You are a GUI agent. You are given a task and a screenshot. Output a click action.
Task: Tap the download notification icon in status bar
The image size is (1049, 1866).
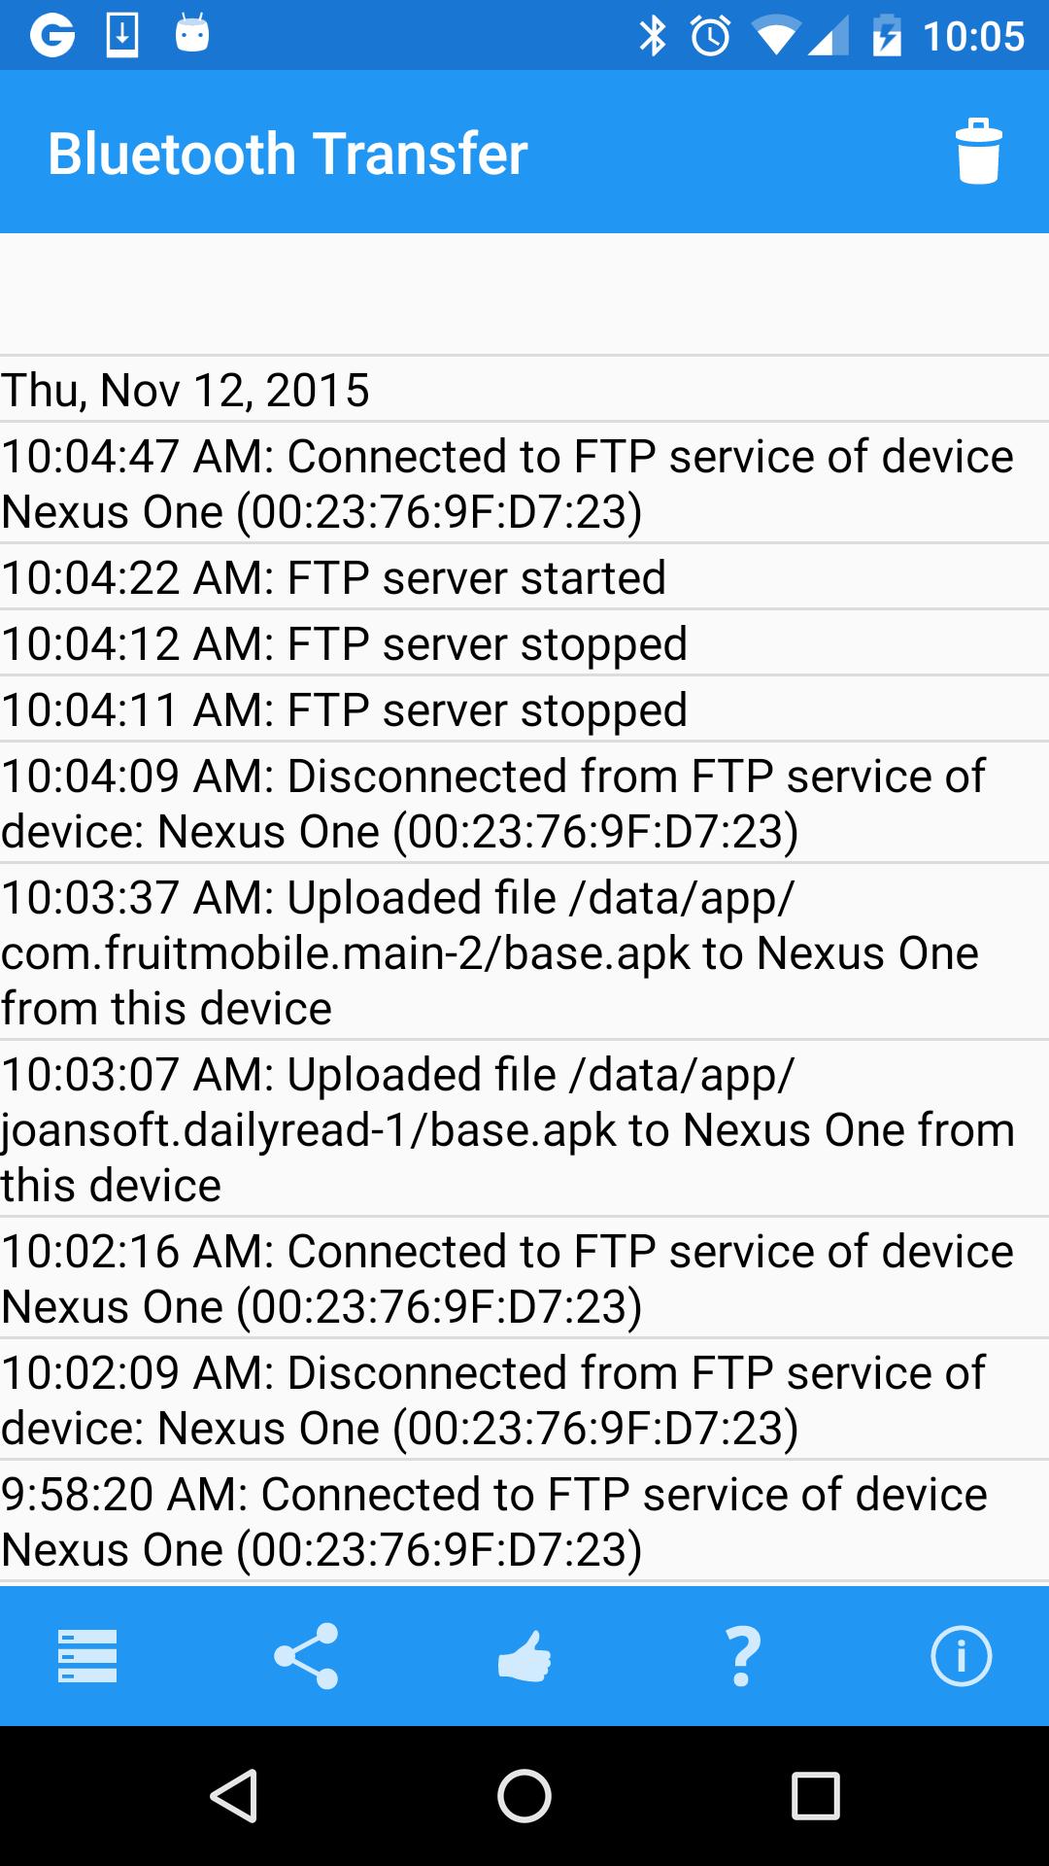click(122, 35)
